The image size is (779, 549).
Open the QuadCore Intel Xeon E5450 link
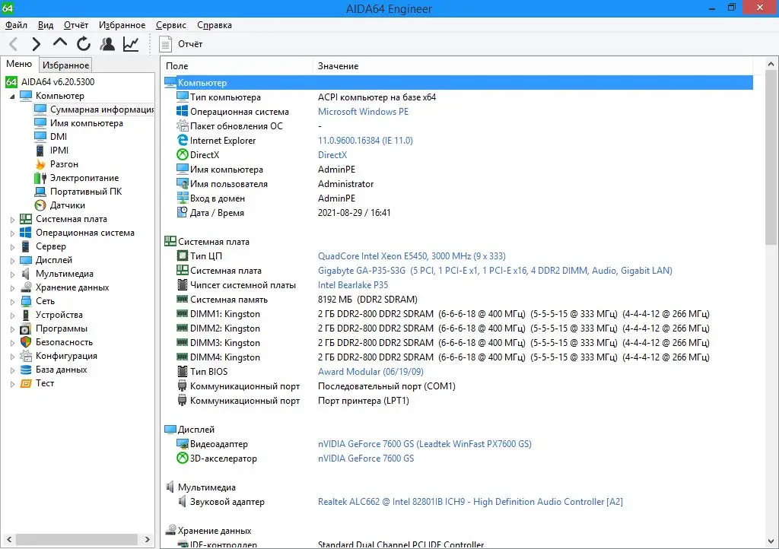click(x=412, y=256)
